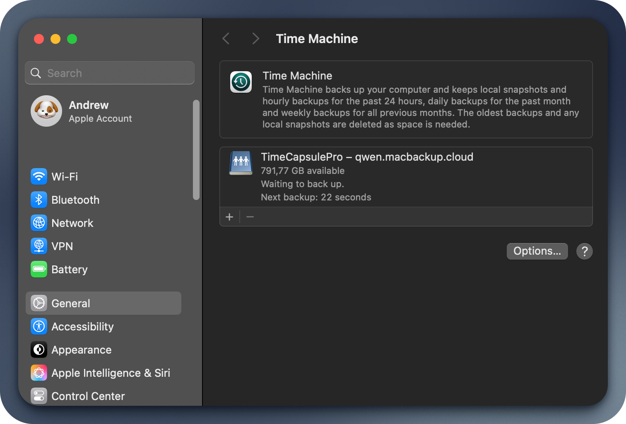The height and width of the screenshot is (424, 626).
Task: Click 'Waiting to back up.' status
Action: click(x=302, y=184)
